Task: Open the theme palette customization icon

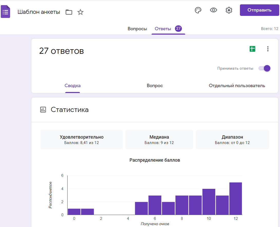Action: point(198,10)
